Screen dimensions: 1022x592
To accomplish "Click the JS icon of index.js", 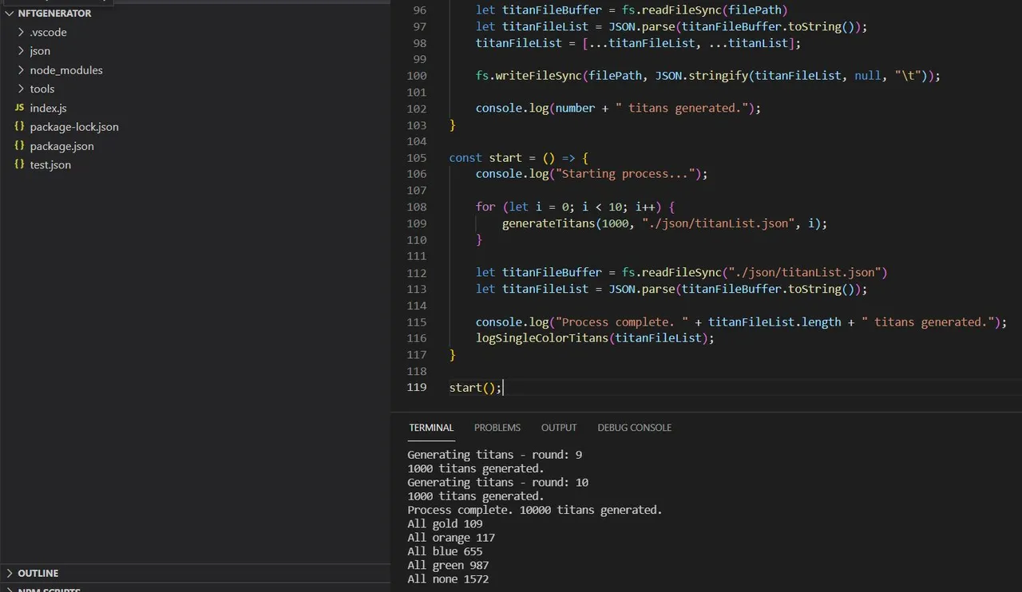I will click(19, 108).
